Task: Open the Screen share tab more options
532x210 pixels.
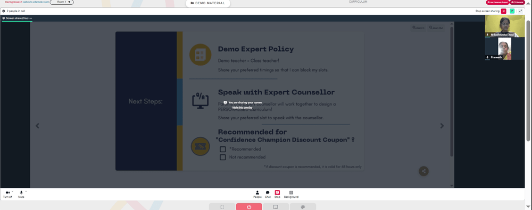Action: point(31,18)
